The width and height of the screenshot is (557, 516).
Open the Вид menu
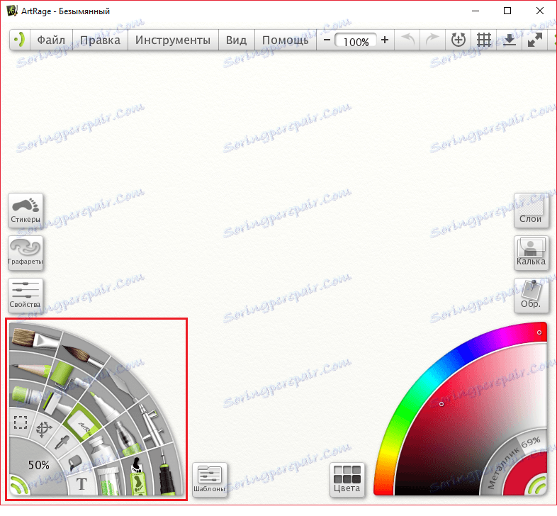(x=236, y=40)
